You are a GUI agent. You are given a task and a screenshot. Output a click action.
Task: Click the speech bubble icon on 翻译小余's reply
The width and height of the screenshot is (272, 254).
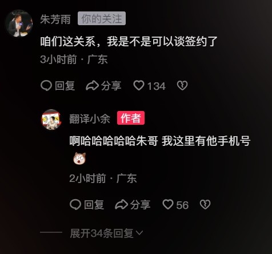[x=75, y=205]
